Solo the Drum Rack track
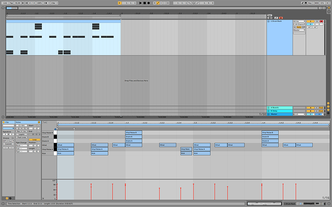Screen dimensions: 332x207 pos(317,21)
